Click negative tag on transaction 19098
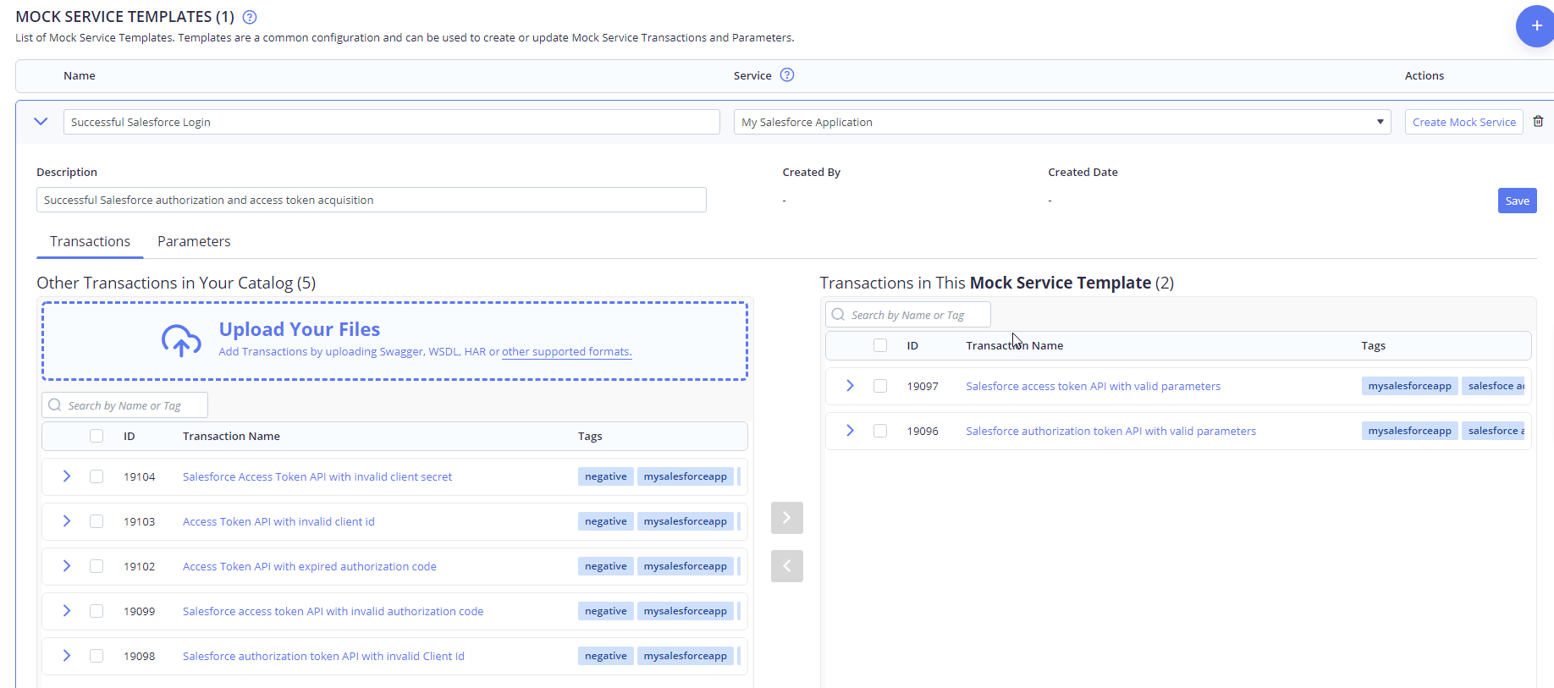This screenshot has height=688, width=1554. click(x=606, y=656)
